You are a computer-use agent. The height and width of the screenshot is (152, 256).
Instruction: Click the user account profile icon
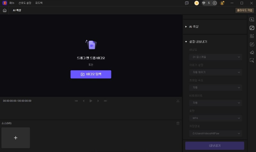(x=222, y=3)
